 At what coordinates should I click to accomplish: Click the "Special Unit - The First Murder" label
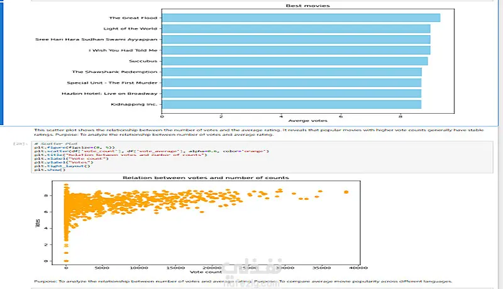click(x=112, y=83)
